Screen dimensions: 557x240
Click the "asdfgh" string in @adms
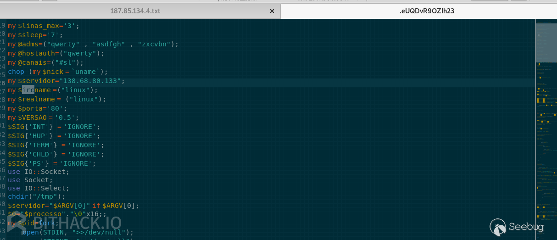[x=109, y=44]
